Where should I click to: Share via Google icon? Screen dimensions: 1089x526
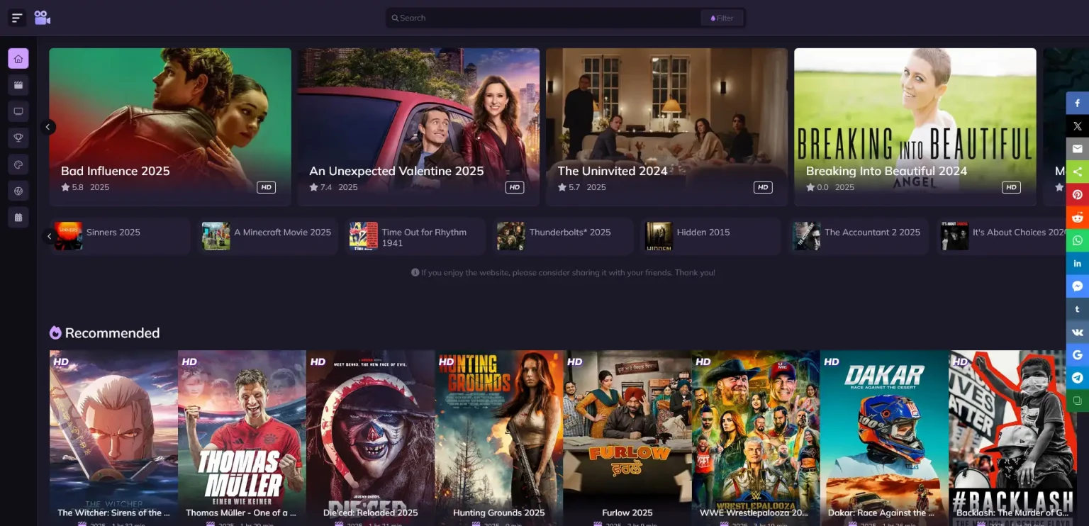click(1078, 355)
